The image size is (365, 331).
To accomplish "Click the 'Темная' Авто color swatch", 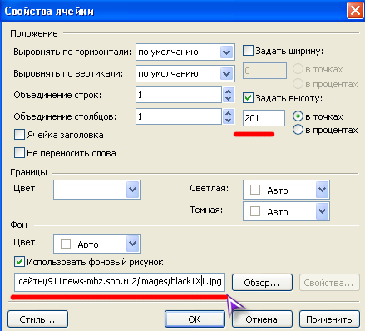I will [x=255, y=211].
